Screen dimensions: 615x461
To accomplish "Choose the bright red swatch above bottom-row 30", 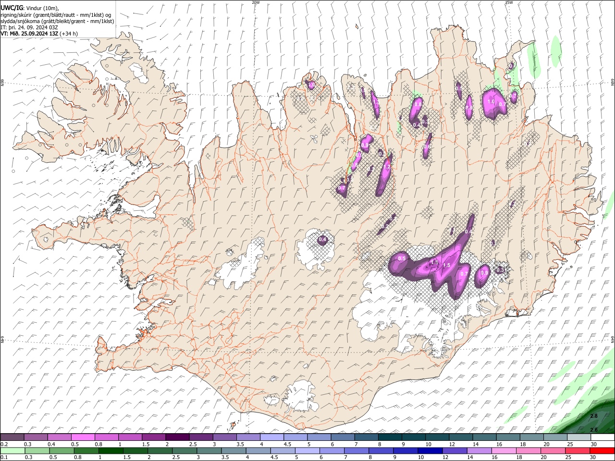I will (602, 450).
